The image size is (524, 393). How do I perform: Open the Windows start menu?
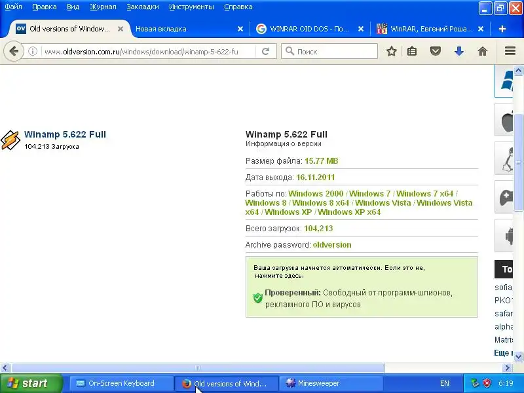tap(31, 383)
